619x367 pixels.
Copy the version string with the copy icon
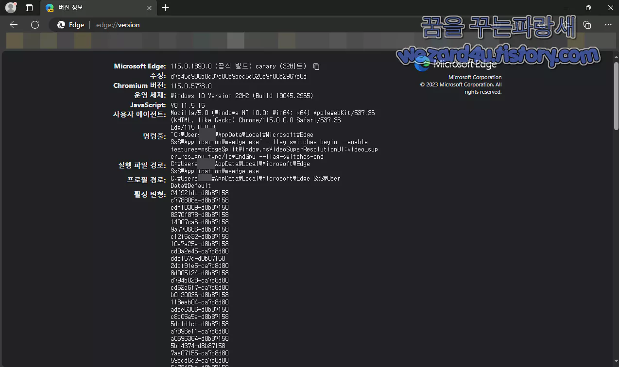point(316,67)
